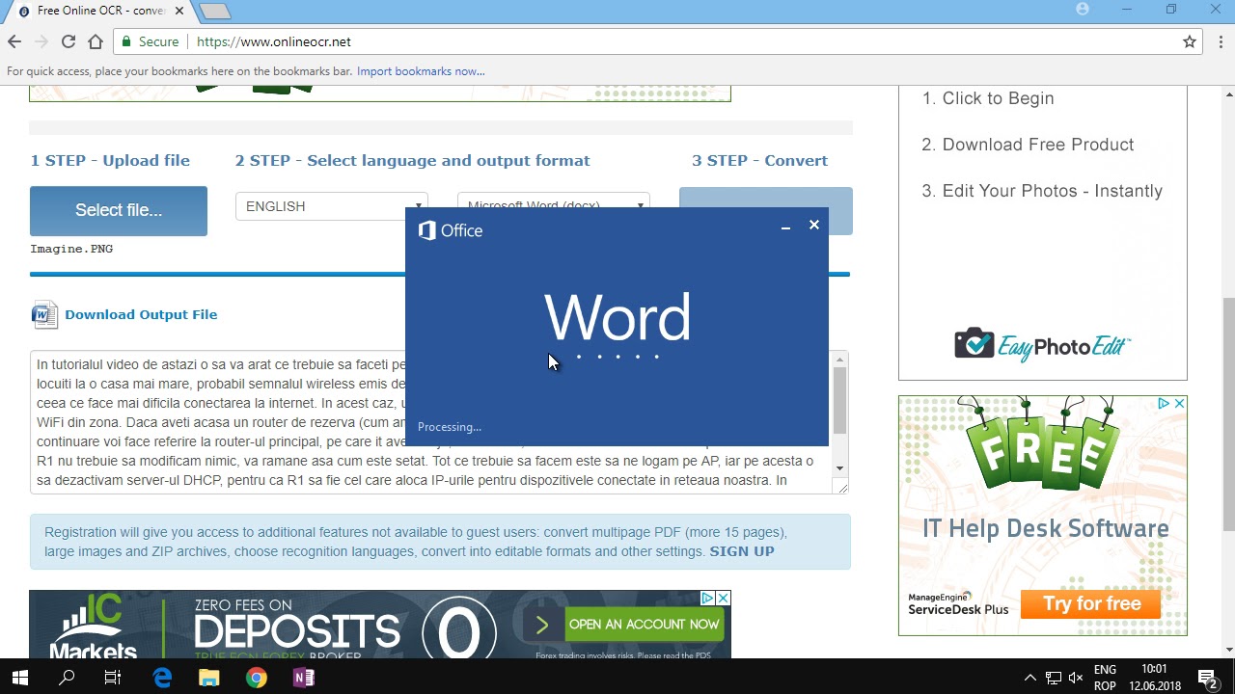Close the IT Help Desk ad
The image size is (1235, 694).
1179,403
